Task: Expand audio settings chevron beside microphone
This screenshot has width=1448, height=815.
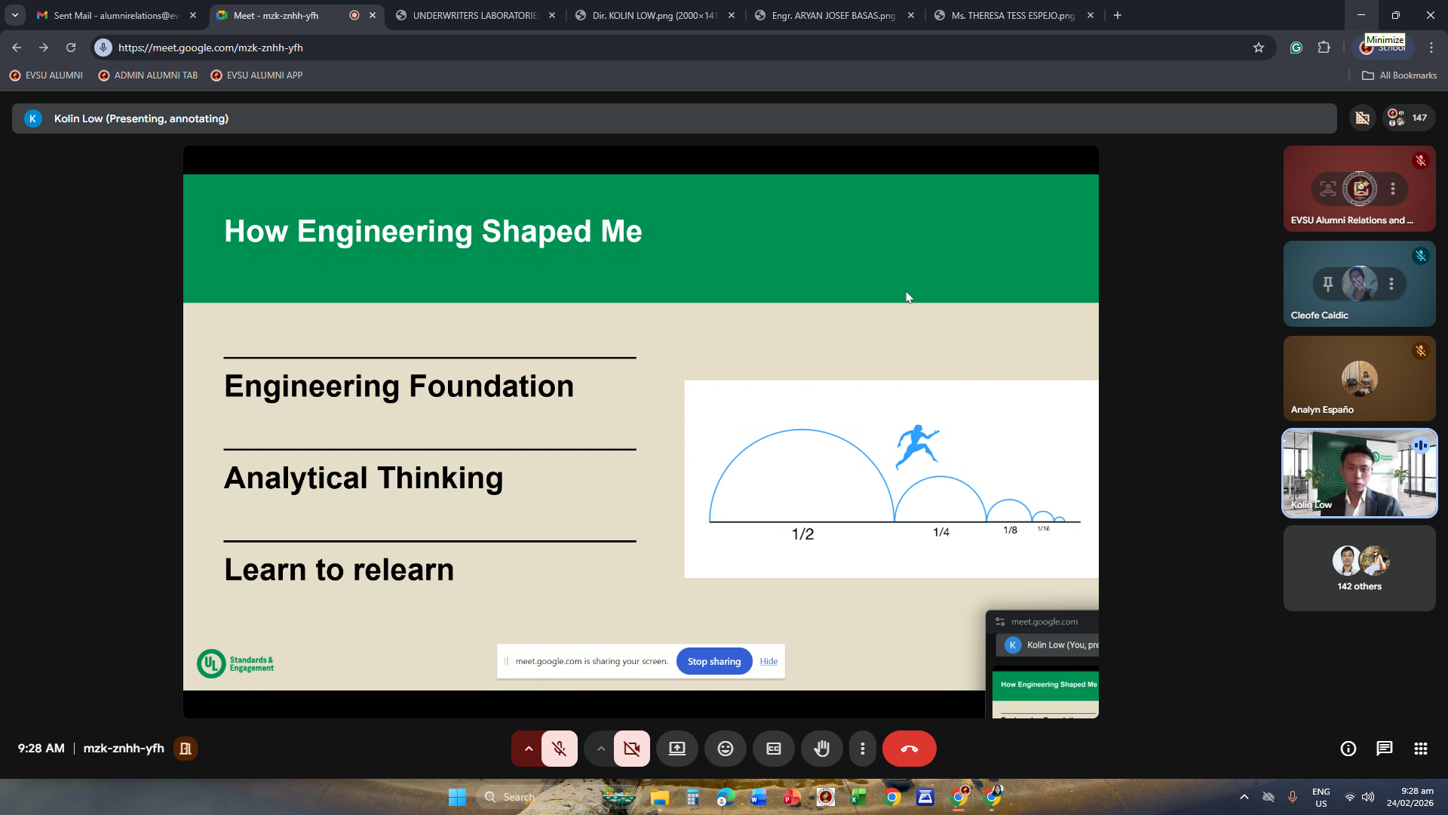Action: (528, 749)
